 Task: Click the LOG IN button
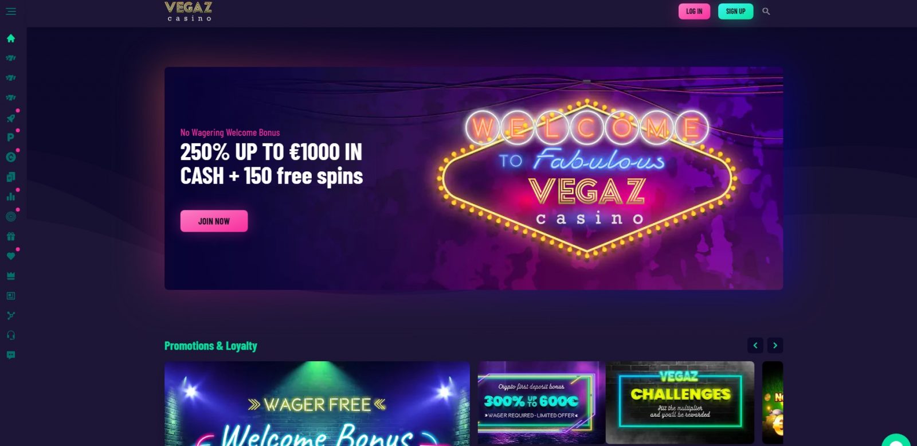694,11
